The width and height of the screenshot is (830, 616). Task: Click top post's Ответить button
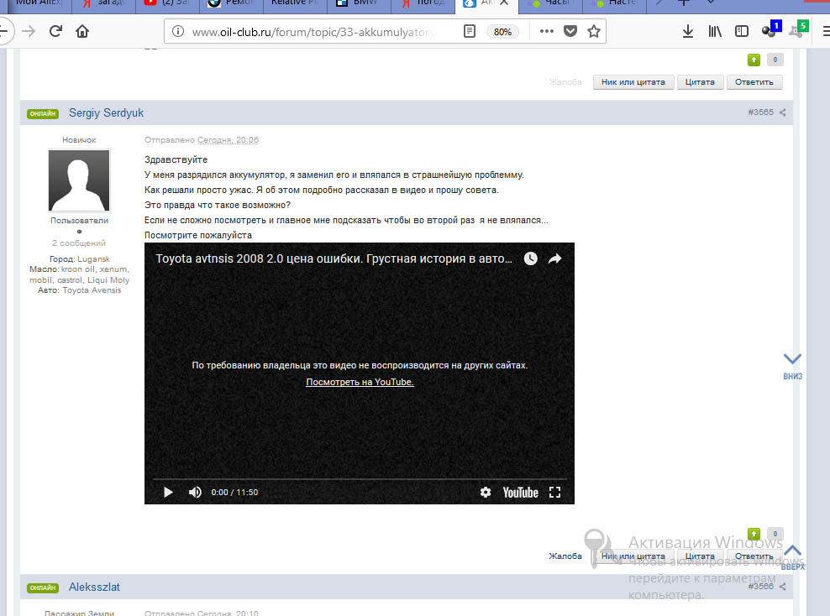(754, 82)
